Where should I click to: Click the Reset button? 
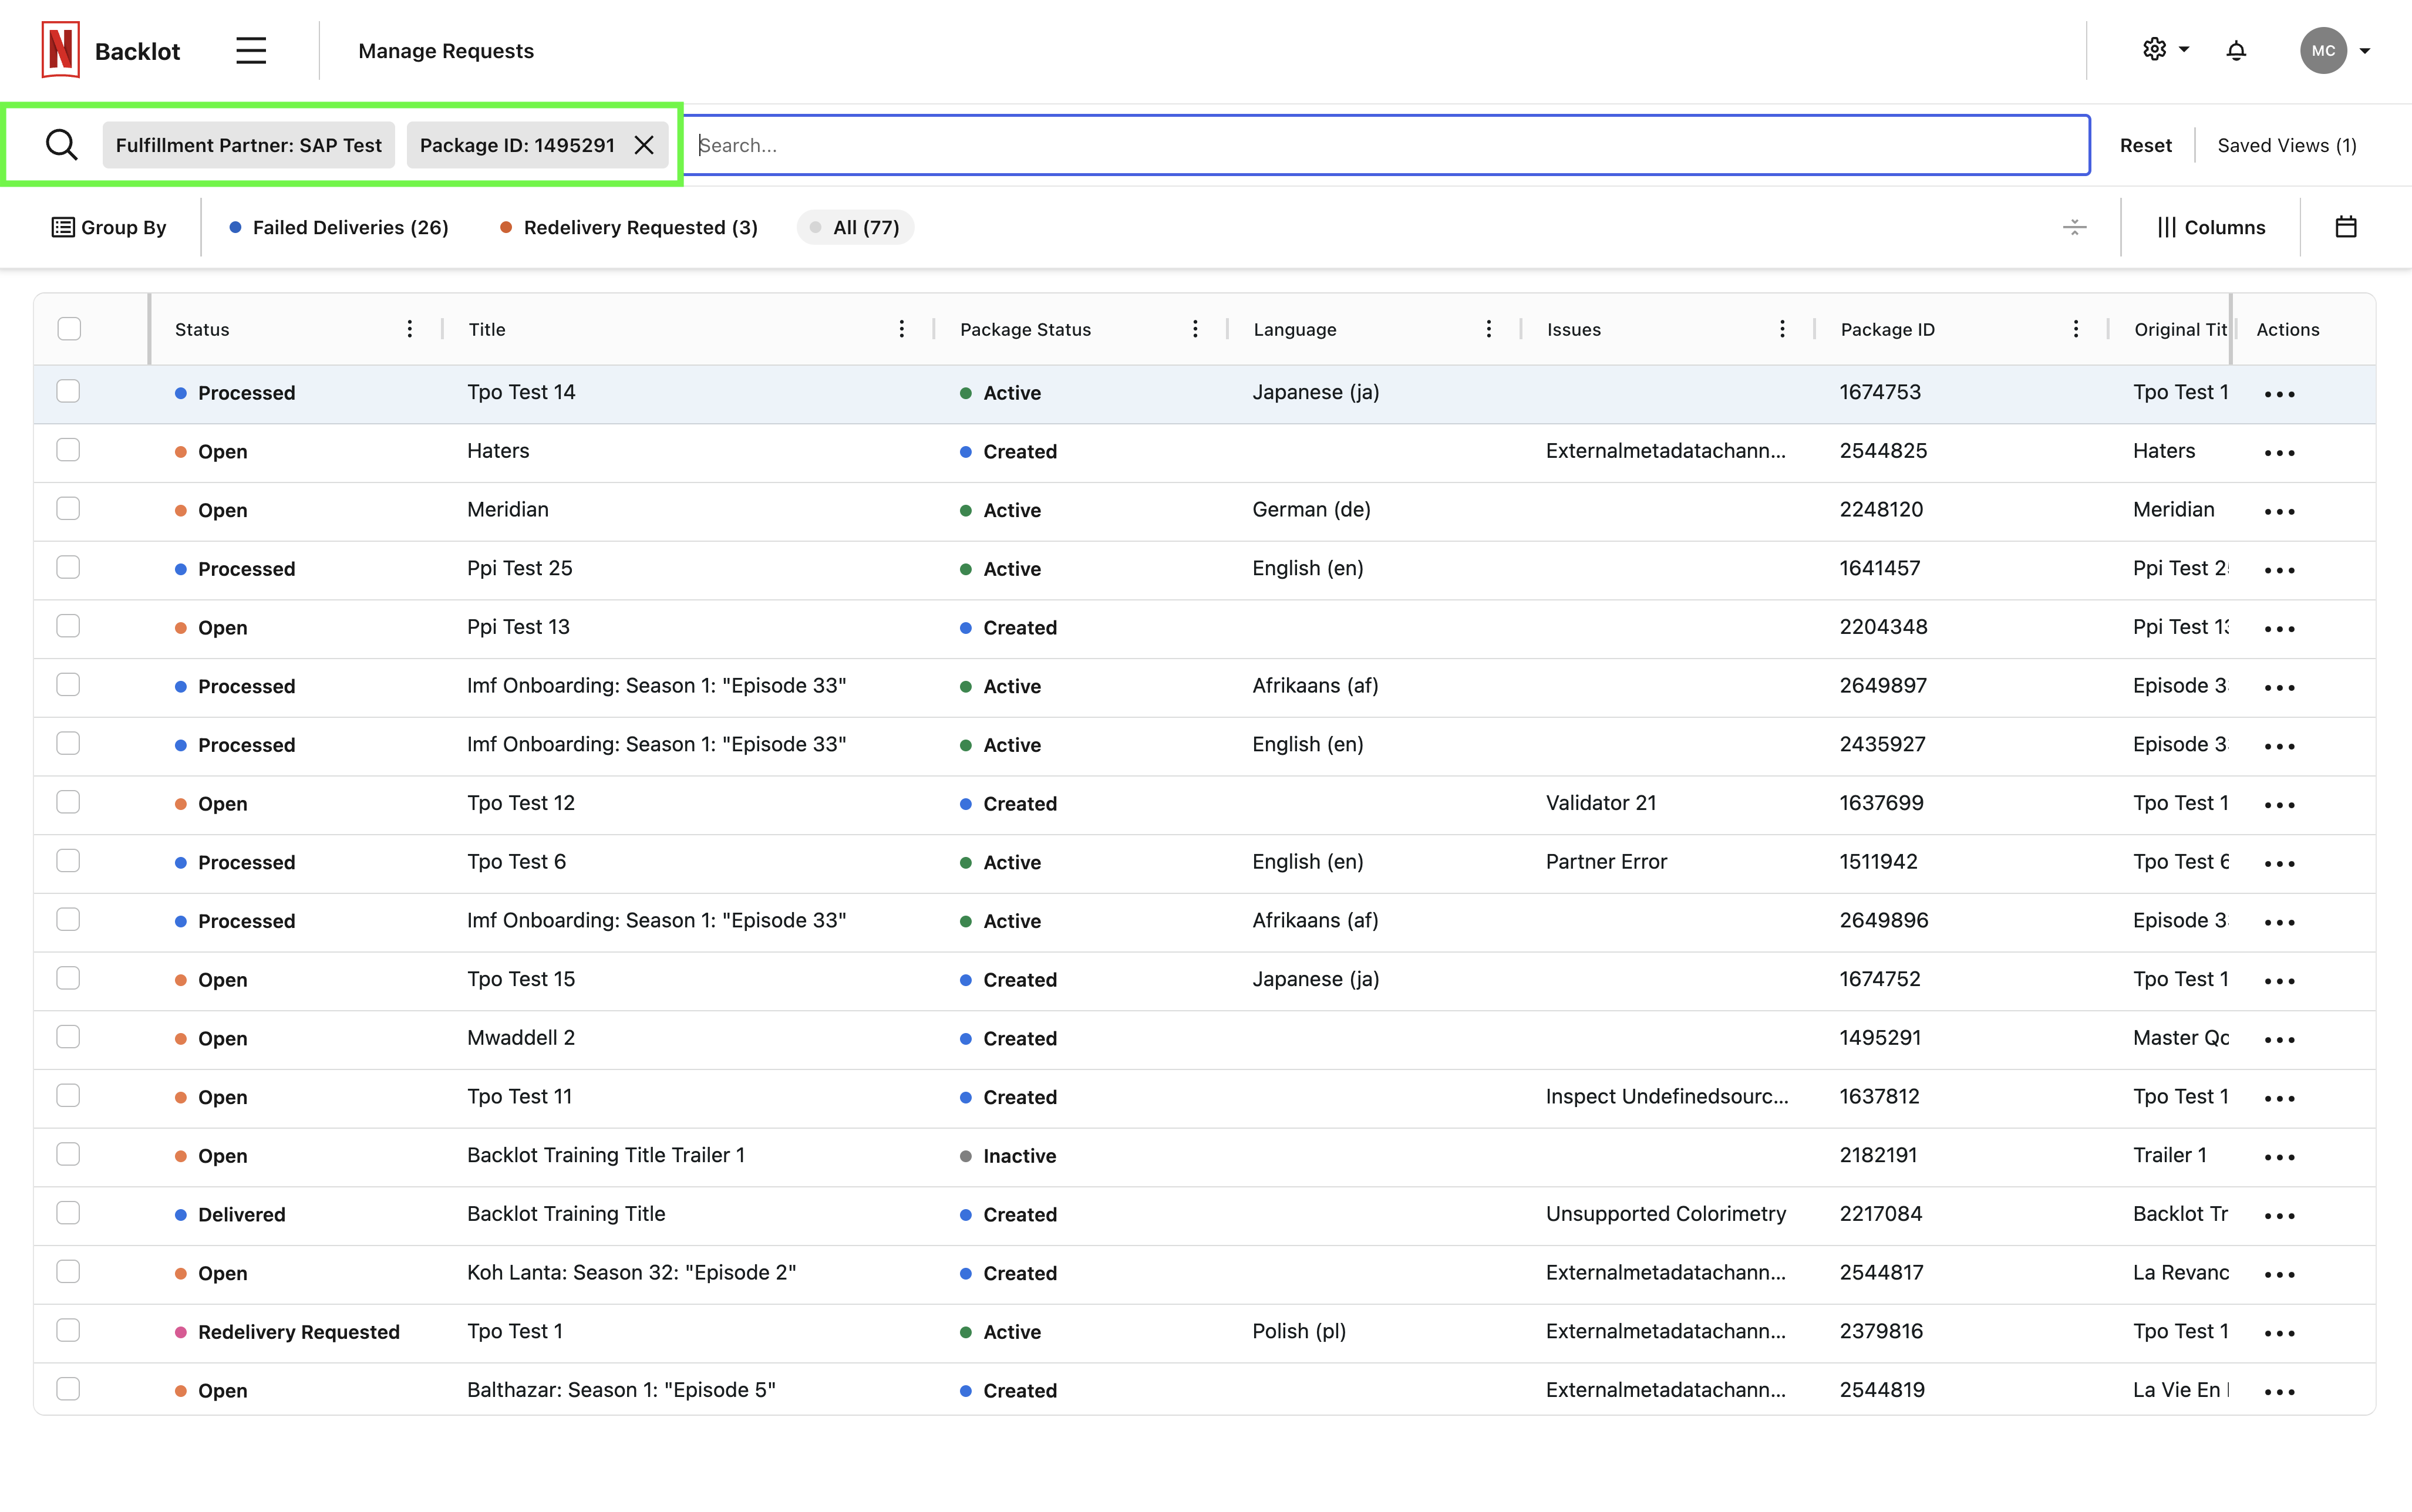2145,145
